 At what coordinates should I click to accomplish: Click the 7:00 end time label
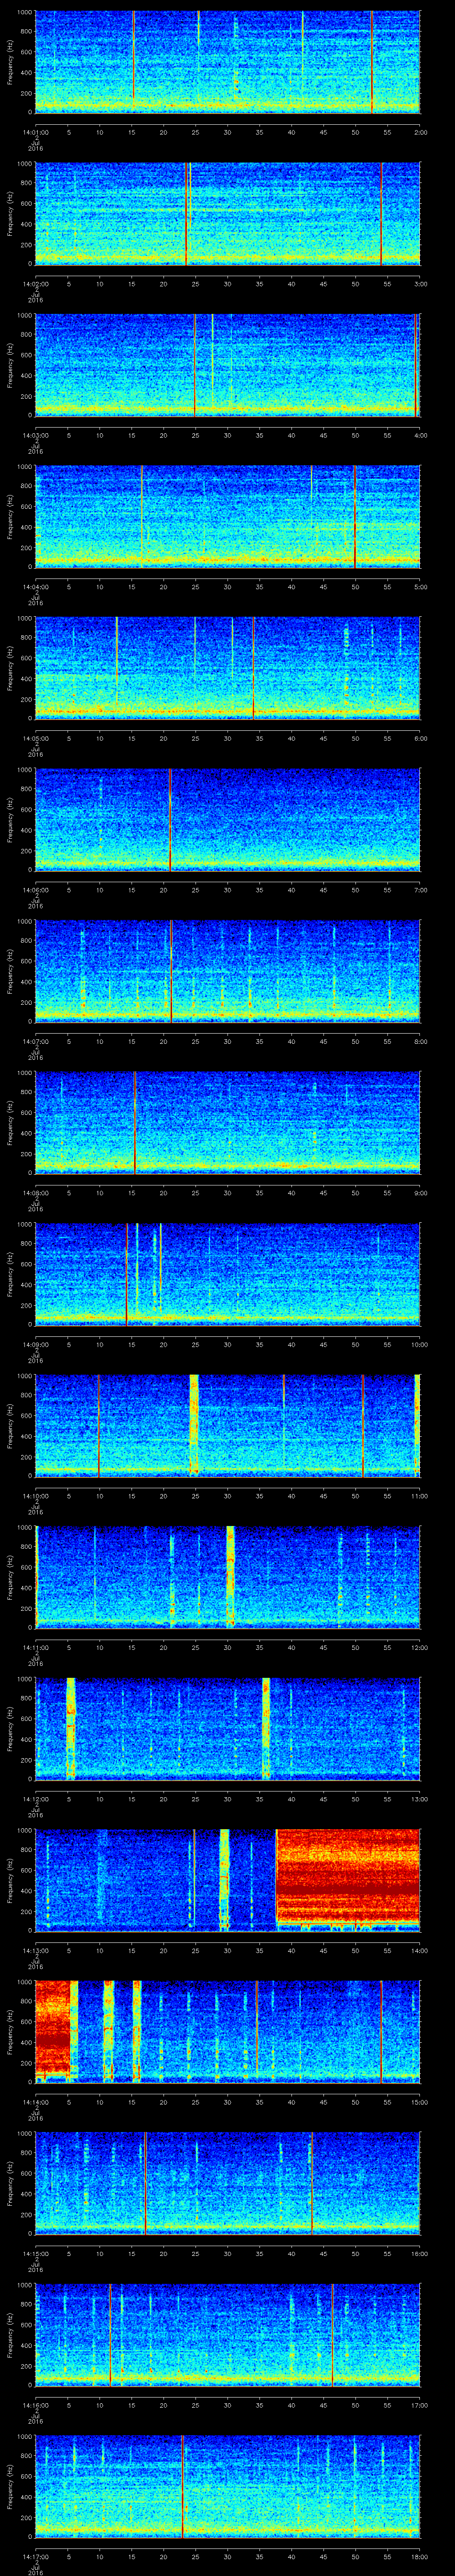pyautogui.click(x=420, y=890)
